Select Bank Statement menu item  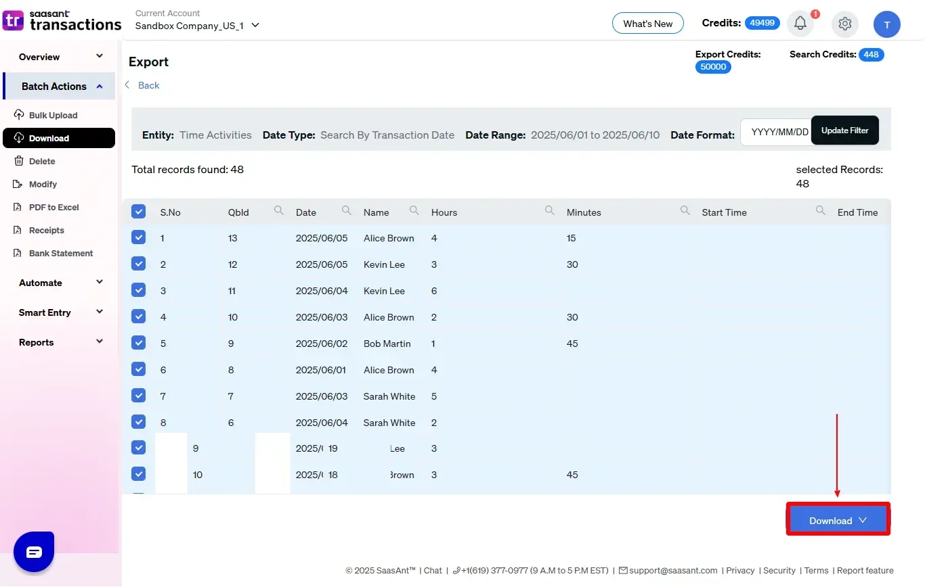click(61, 253)
